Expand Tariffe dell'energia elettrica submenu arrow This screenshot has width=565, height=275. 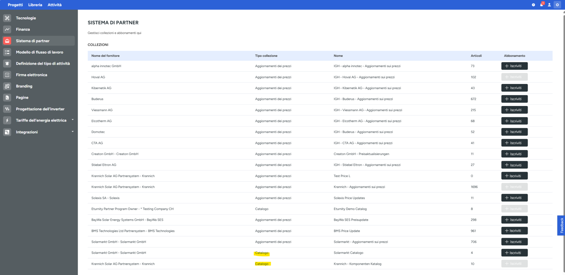(x=72, y=120)
